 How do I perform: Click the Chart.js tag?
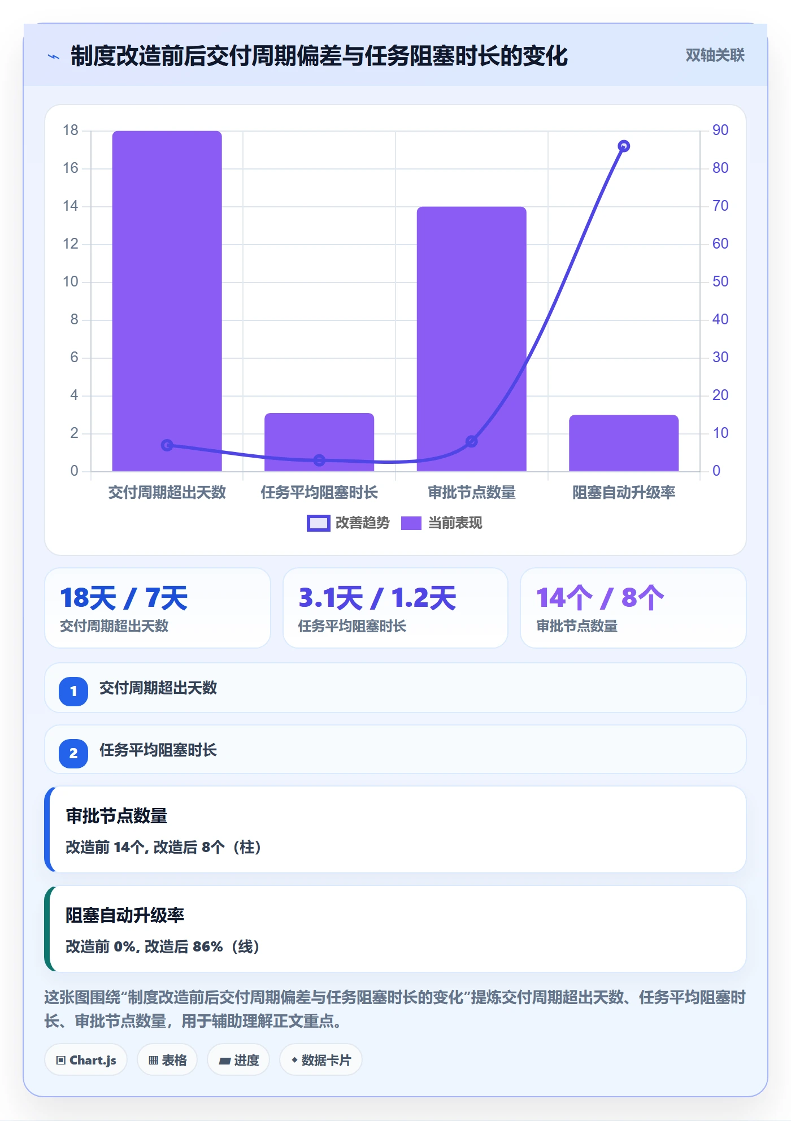tap(86, 1060)
